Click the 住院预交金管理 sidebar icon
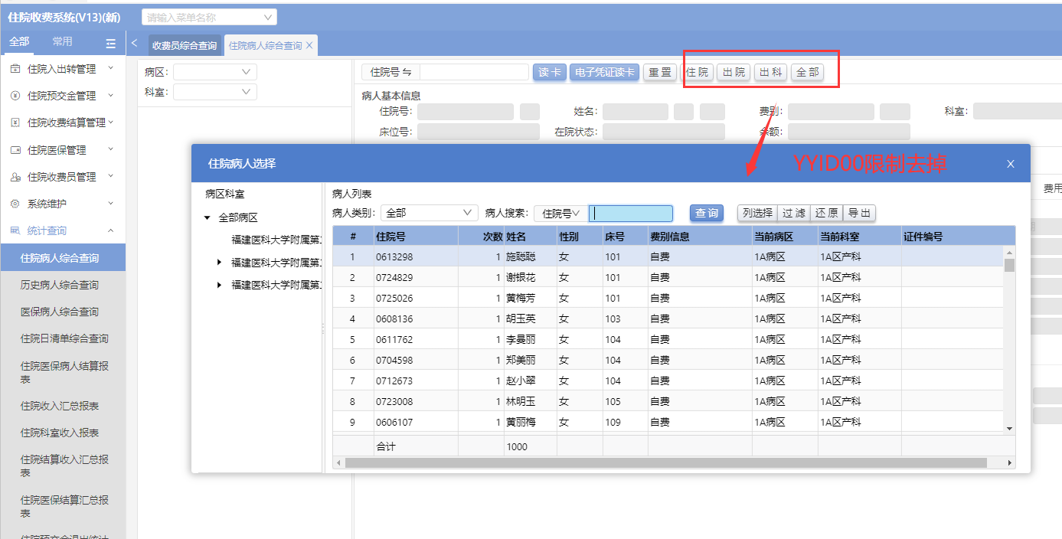 pyautogui.click(x=15, y=96)
